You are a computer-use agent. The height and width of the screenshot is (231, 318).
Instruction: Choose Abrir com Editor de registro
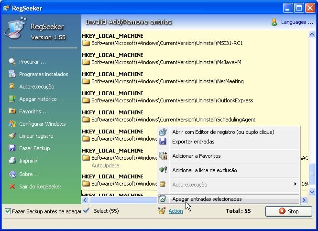tap(229, 132)
